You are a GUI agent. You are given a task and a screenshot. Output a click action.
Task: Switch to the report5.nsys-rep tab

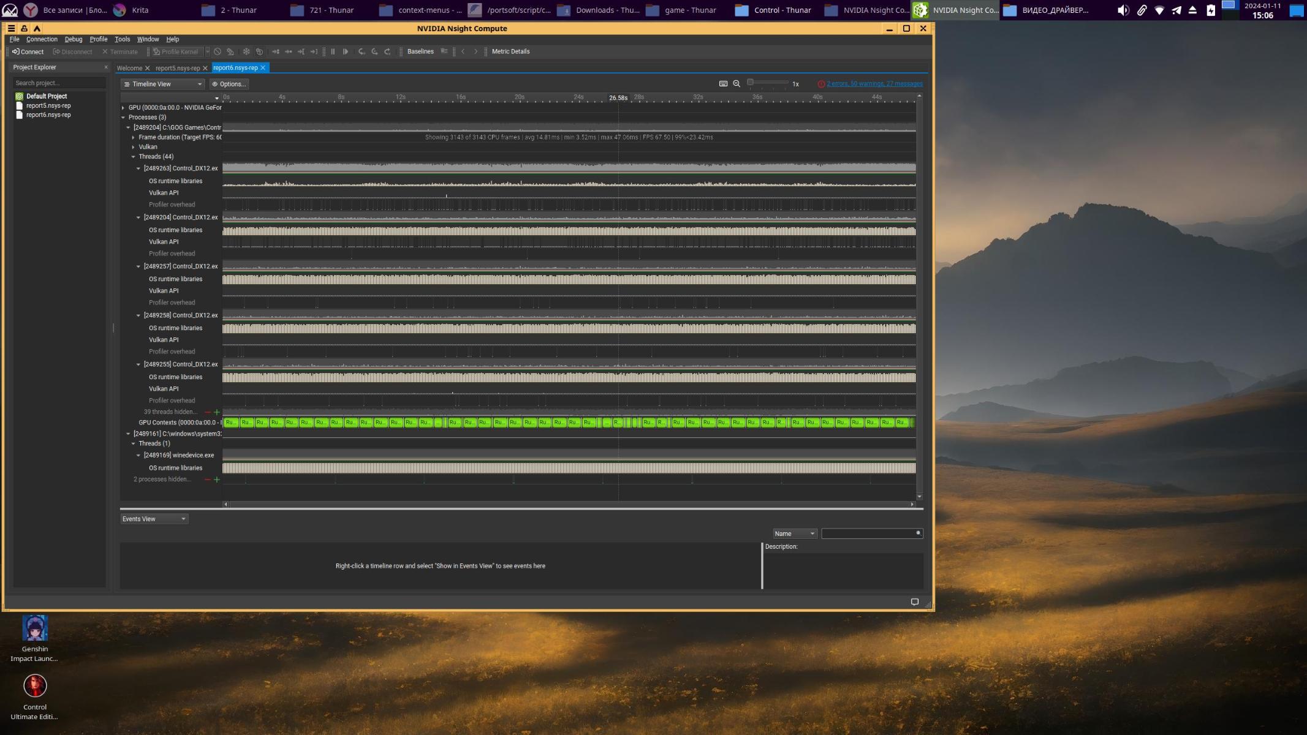pos(177,68)
